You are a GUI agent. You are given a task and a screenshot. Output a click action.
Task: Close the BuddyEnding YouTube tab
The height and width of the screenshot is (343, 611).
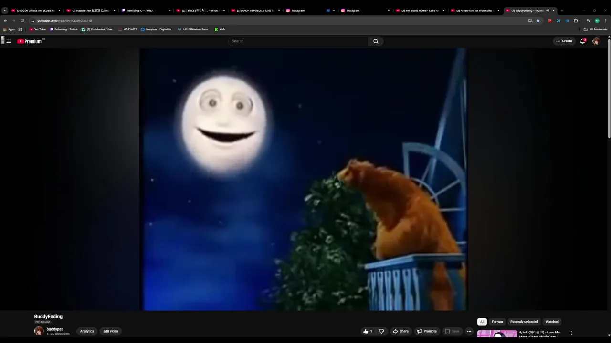click(553, 10)
